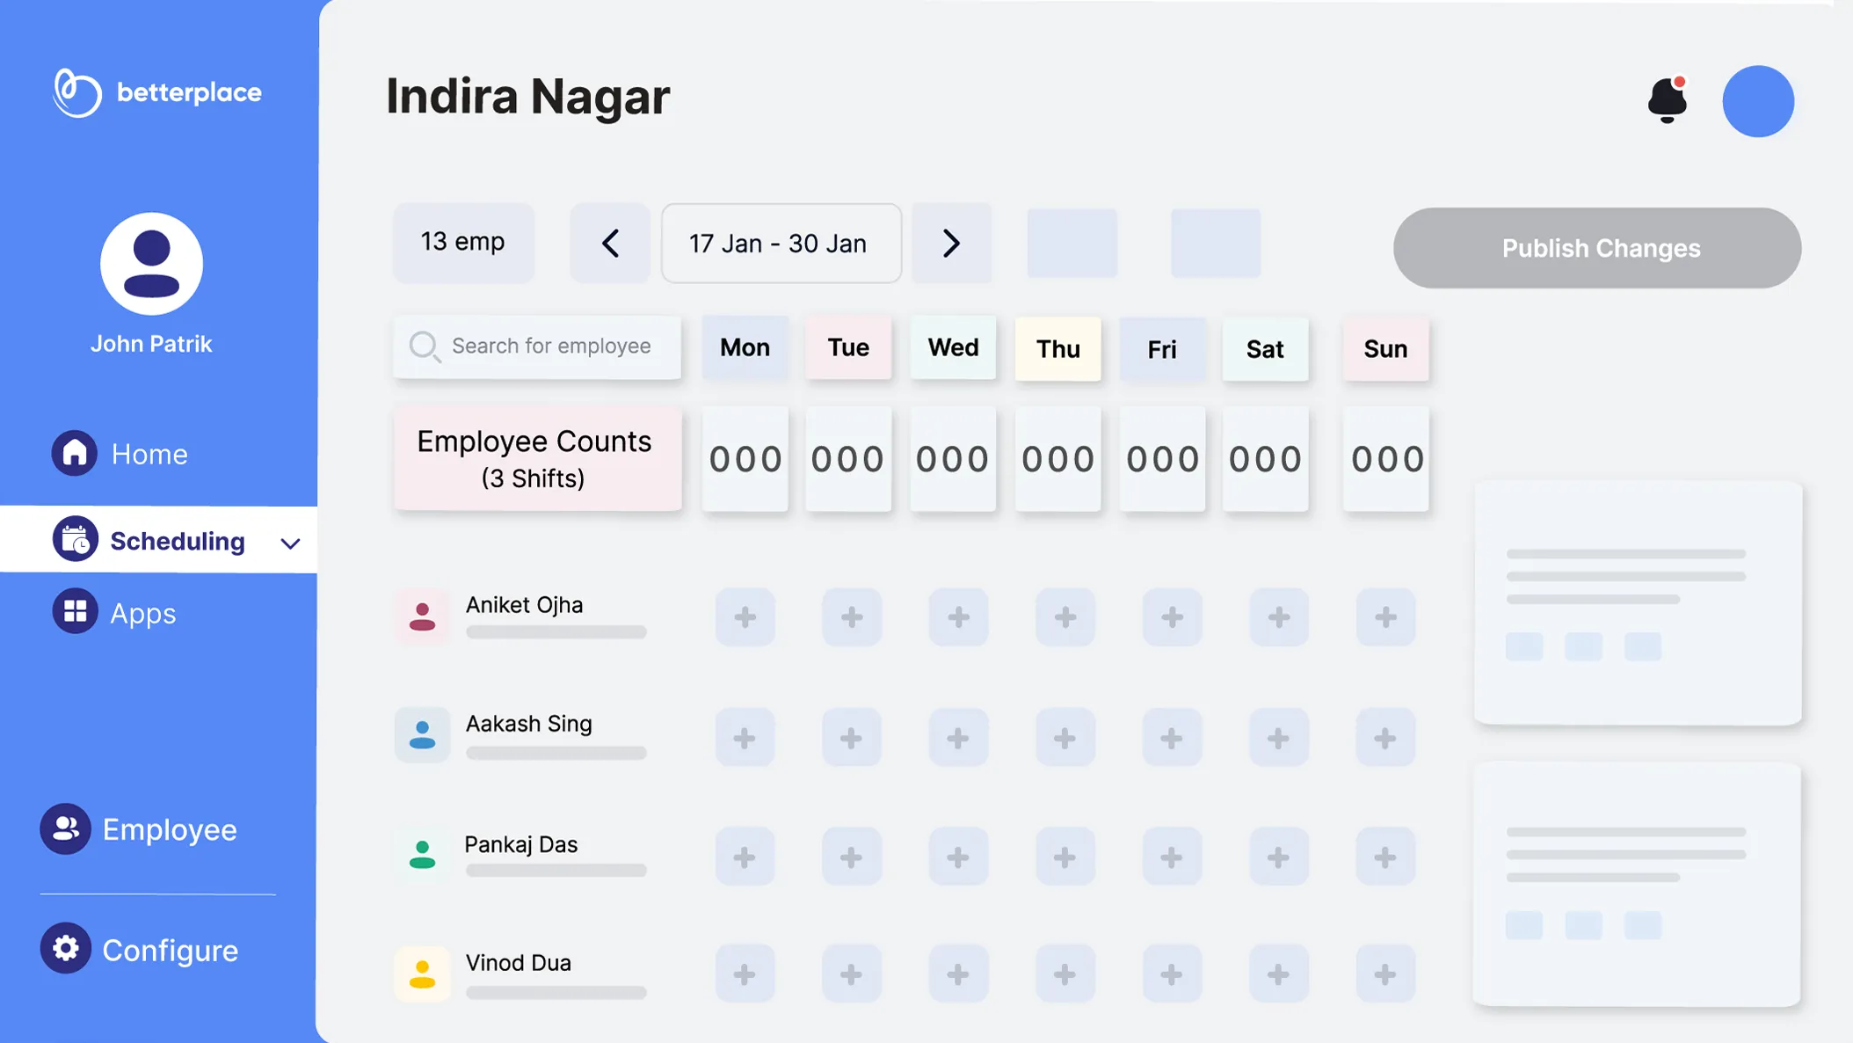Image resolution: width=1853 pixels, height=1043 pixels.
Task: Expand the Scheduling menu chevron
Action: (290, 543)
